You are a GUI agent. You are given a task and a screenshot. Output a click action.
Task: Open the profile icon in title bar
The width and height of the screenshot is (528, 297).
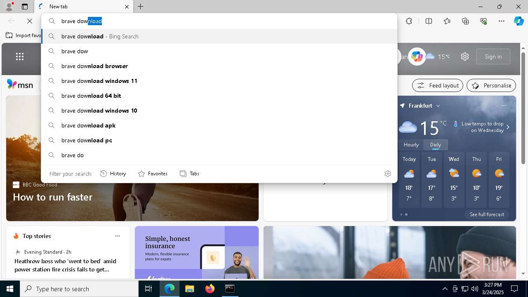[x=9, y=7]
